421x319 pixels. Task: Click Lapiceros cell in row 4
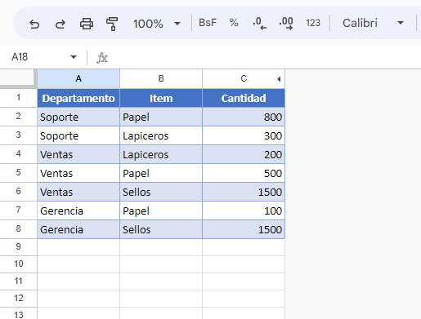tap(161, 154)
